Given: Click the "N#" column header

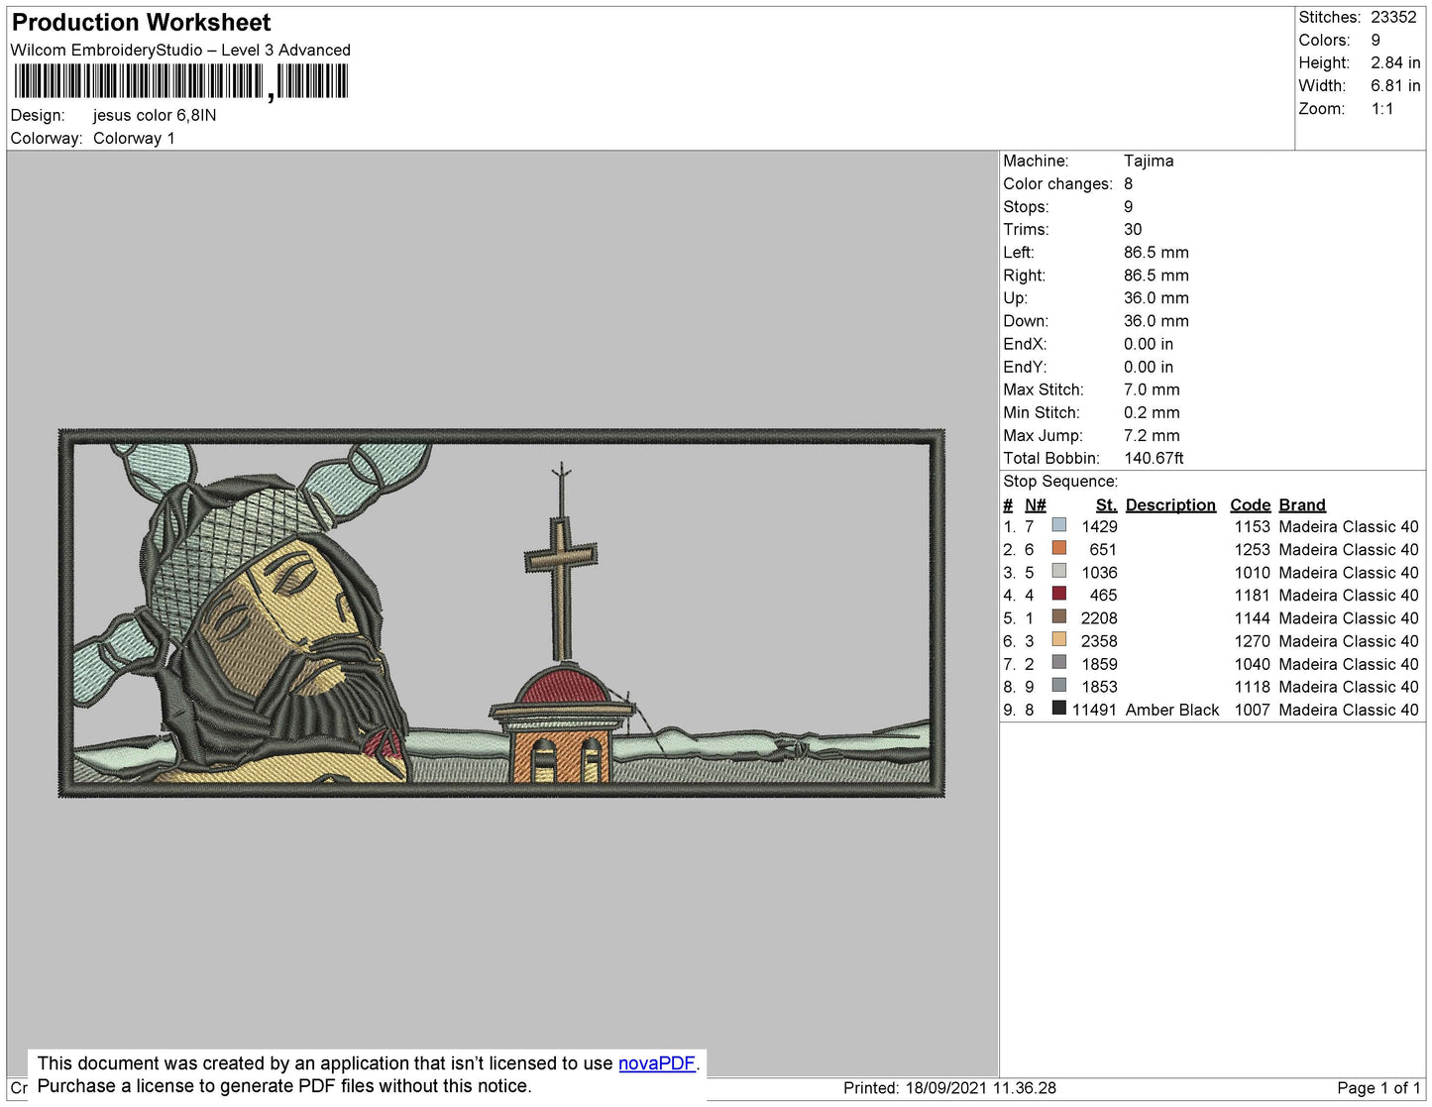Looking at the screenshot, I should 1035,505.
